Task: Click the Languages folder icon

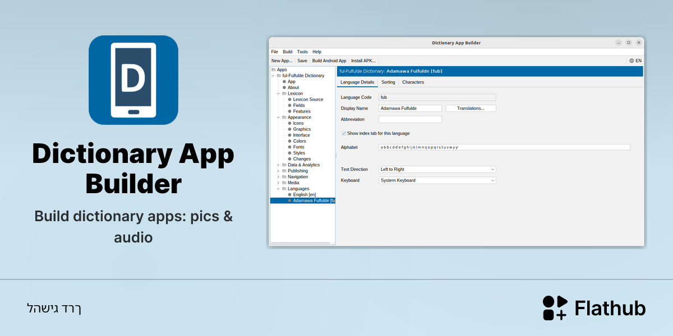Action: coord(284,189)
